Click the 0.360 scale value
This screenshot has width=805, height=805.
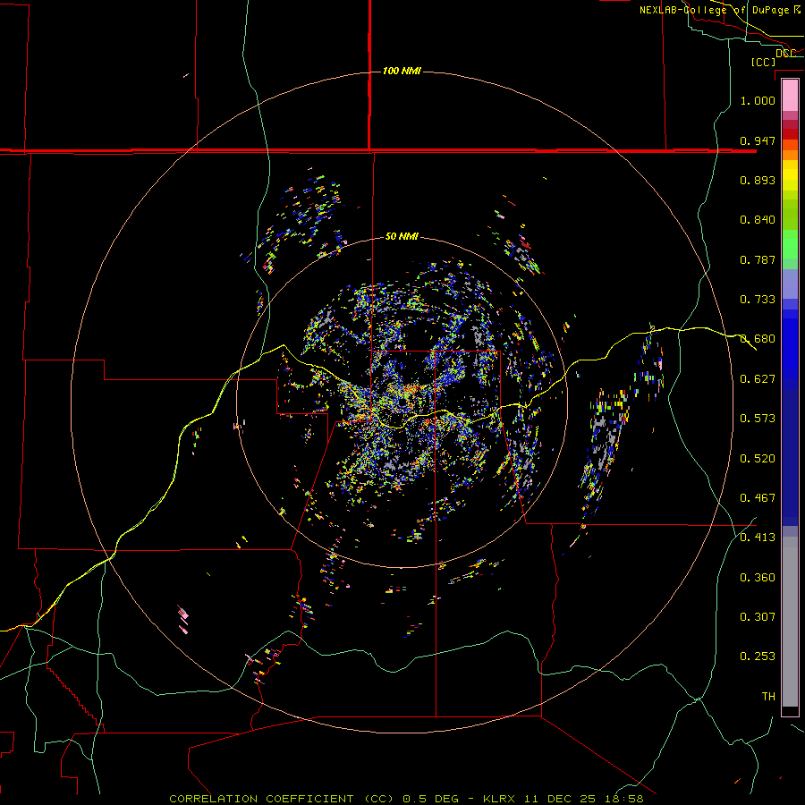[758, 577]
